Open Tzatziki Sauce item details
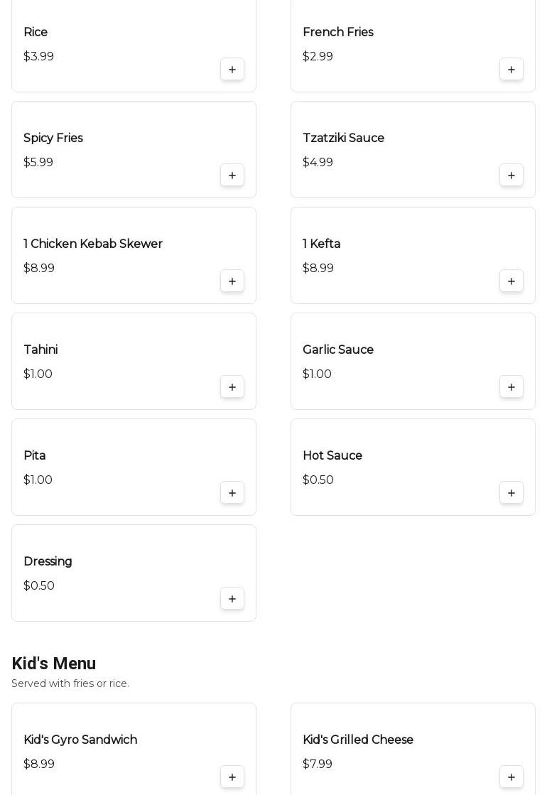547x795 pixels. pyautogui.click(x=343, y=139)
